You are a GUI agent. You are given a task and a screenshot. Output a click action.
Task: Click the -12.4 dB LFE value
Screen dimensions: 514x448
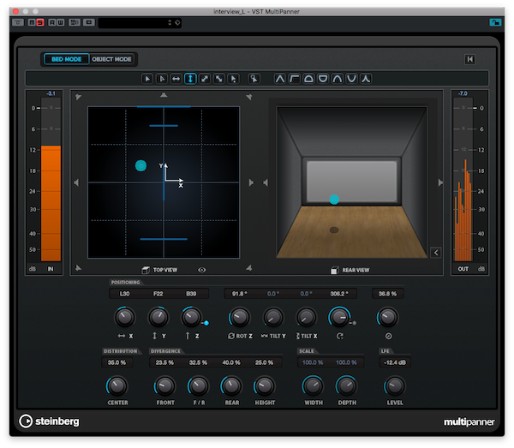[x=395, y=362]
